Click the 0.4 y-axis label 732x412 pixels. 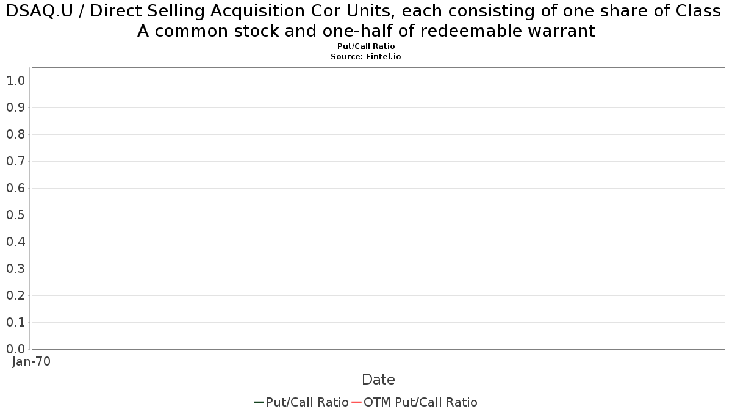[x=15, y=242]
